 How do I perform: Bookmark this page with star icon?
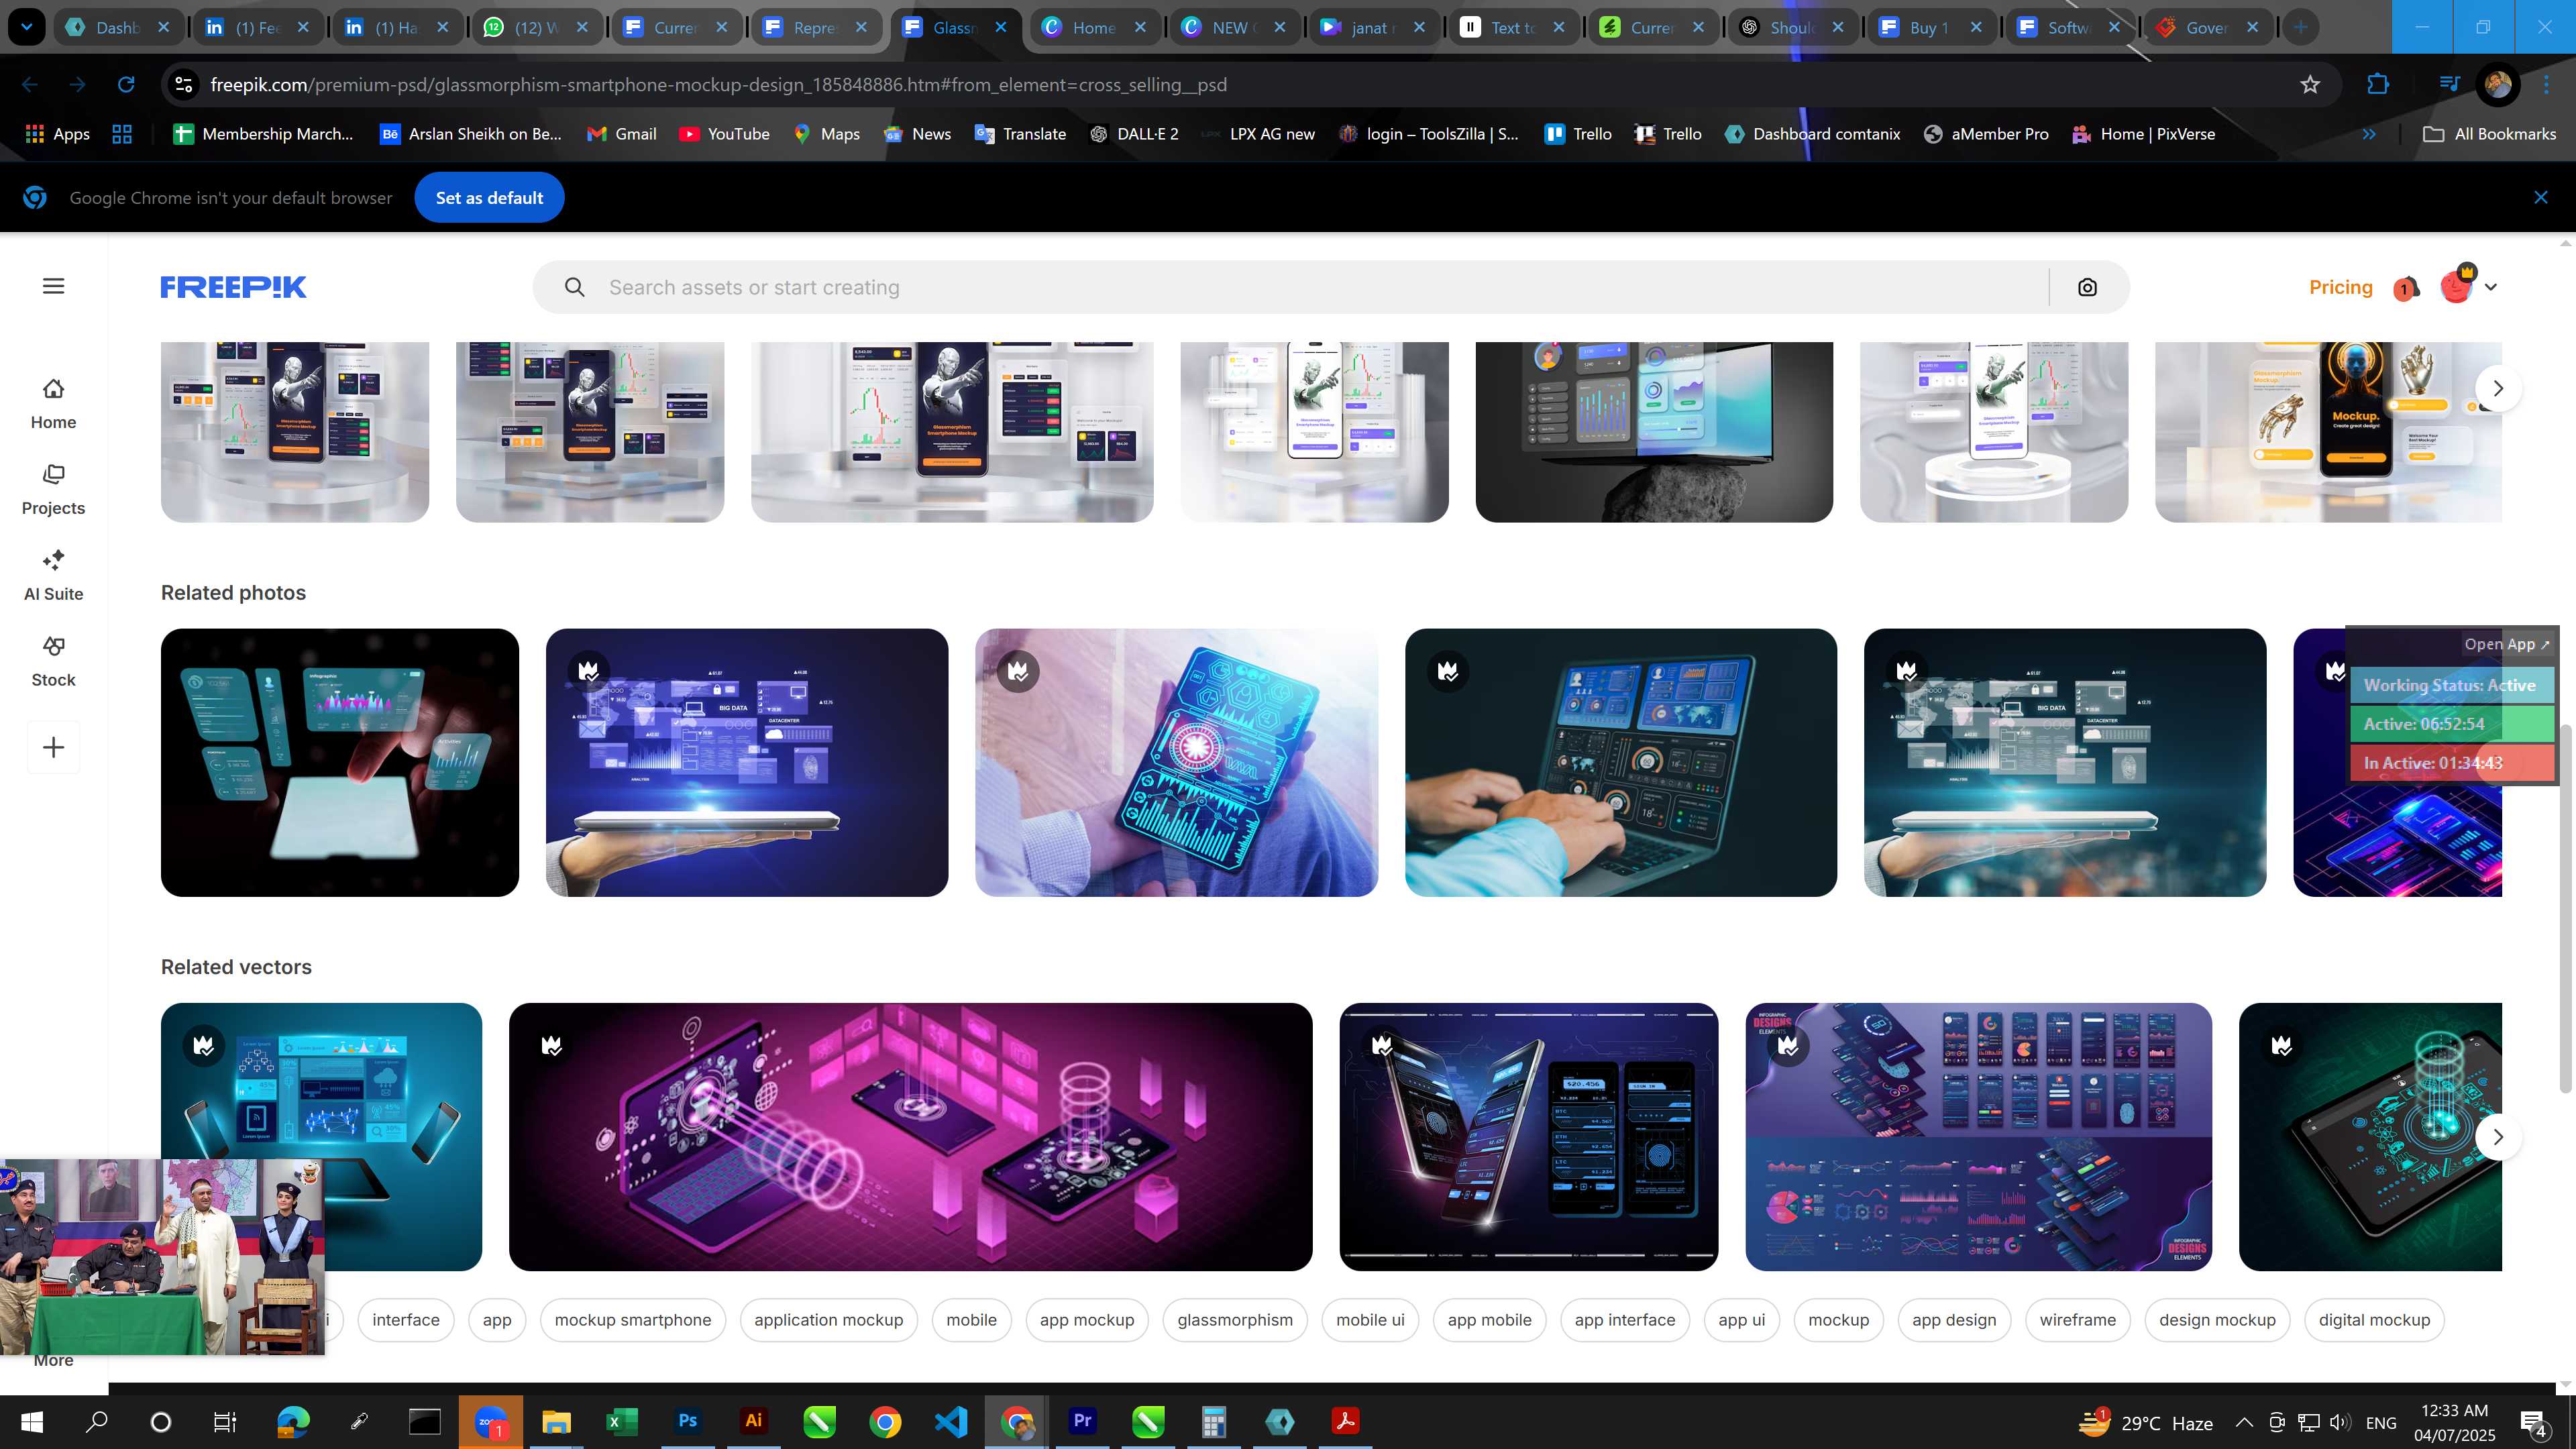[2309, 85]
